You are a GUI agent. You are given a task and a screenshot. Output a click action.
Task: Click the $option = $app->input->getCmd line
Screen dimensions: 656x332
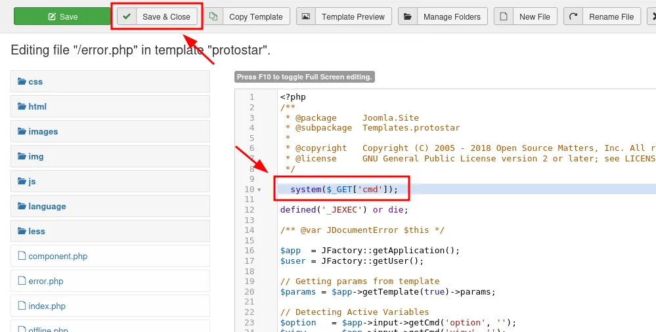click(399, 323)
